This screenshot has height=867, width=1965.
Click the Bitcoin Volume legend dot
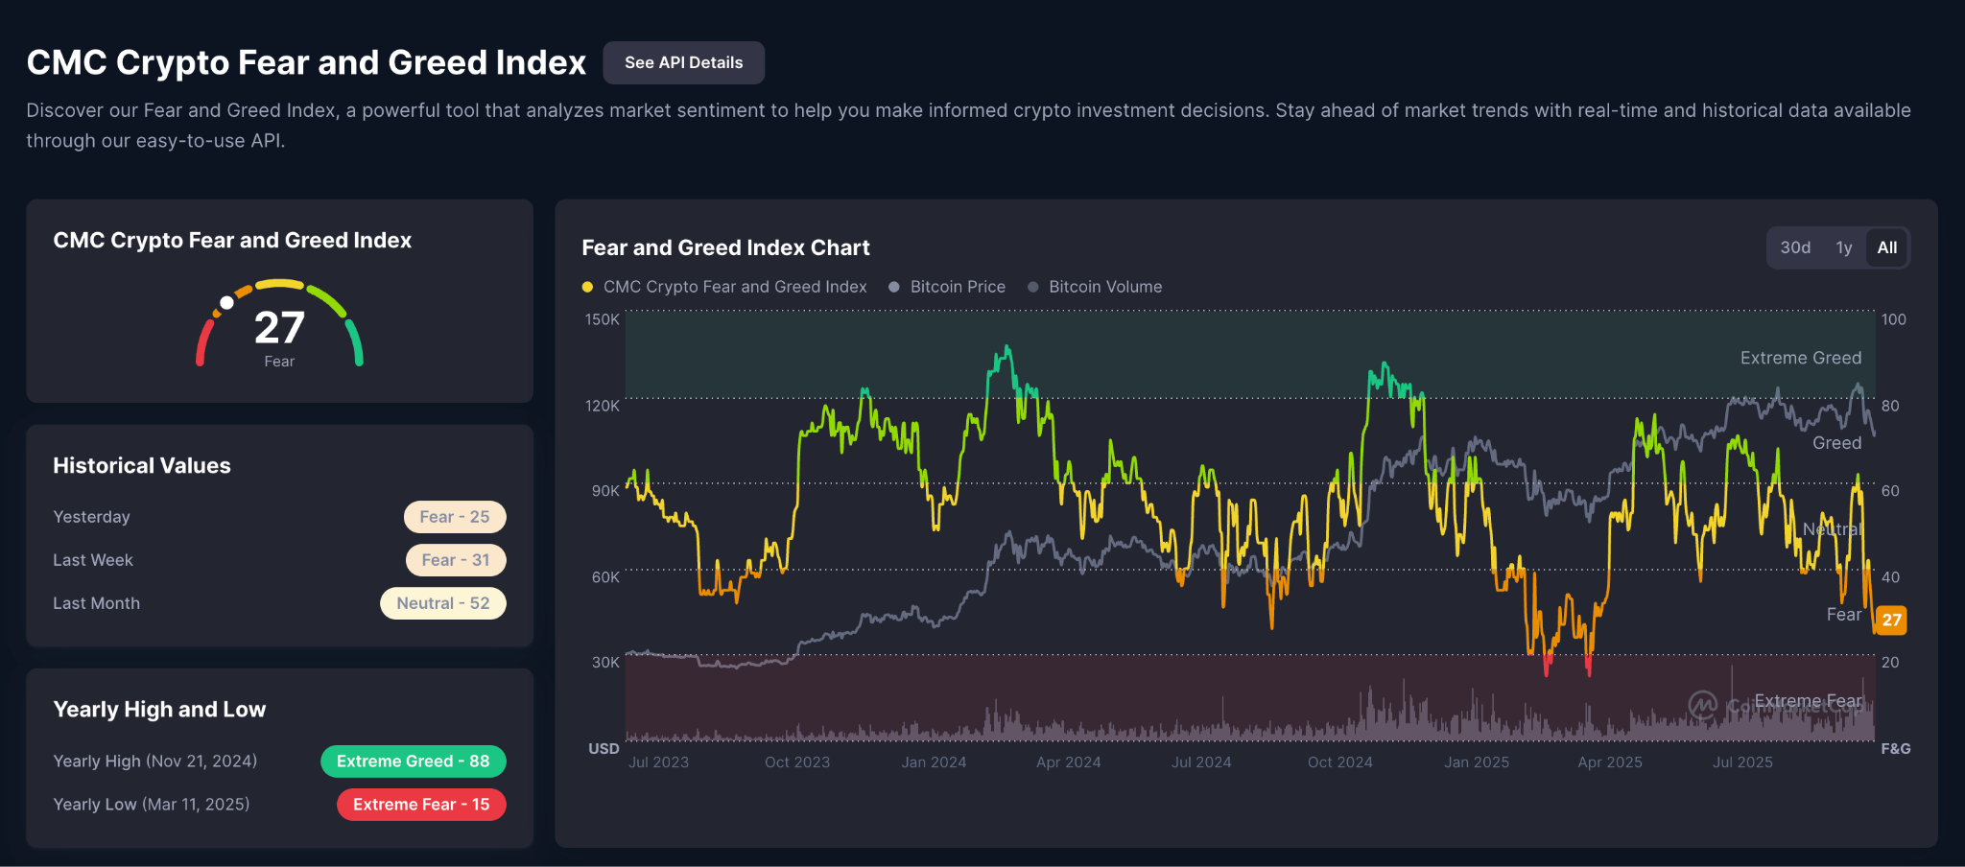pyautogui.click(x=1033, y=287)
